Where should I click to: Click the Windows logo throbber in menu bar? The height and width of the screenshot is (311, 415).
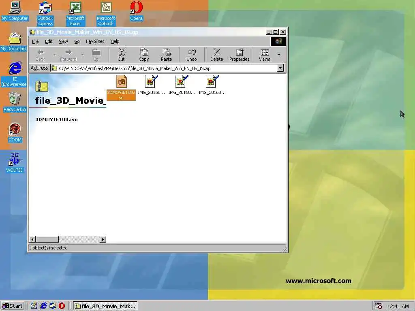point(278,41)
